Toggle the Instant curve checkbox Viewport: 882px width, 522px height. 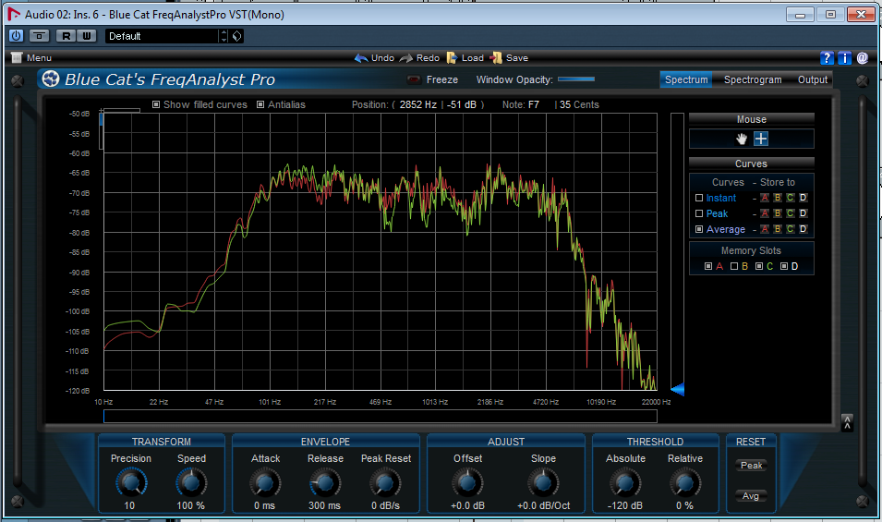[699, 198]
